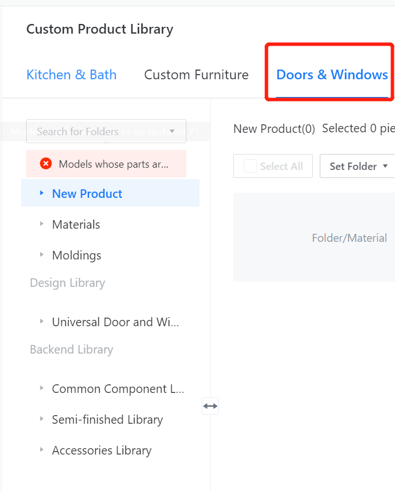395x491 pixels.
Task: Select the Materials folder label
Action: click(x=76, y=225)
